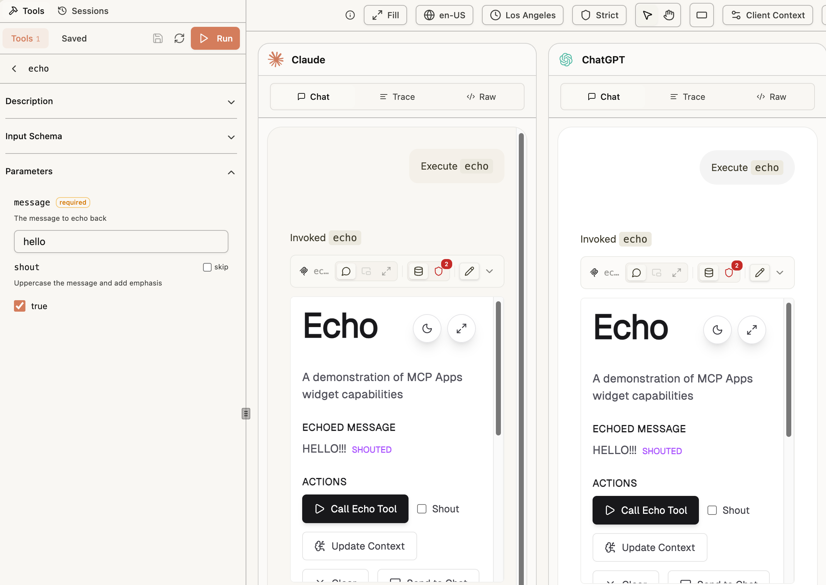
Task: Select Chat tab in ChatGPT panel
Action: pos(604,97)
